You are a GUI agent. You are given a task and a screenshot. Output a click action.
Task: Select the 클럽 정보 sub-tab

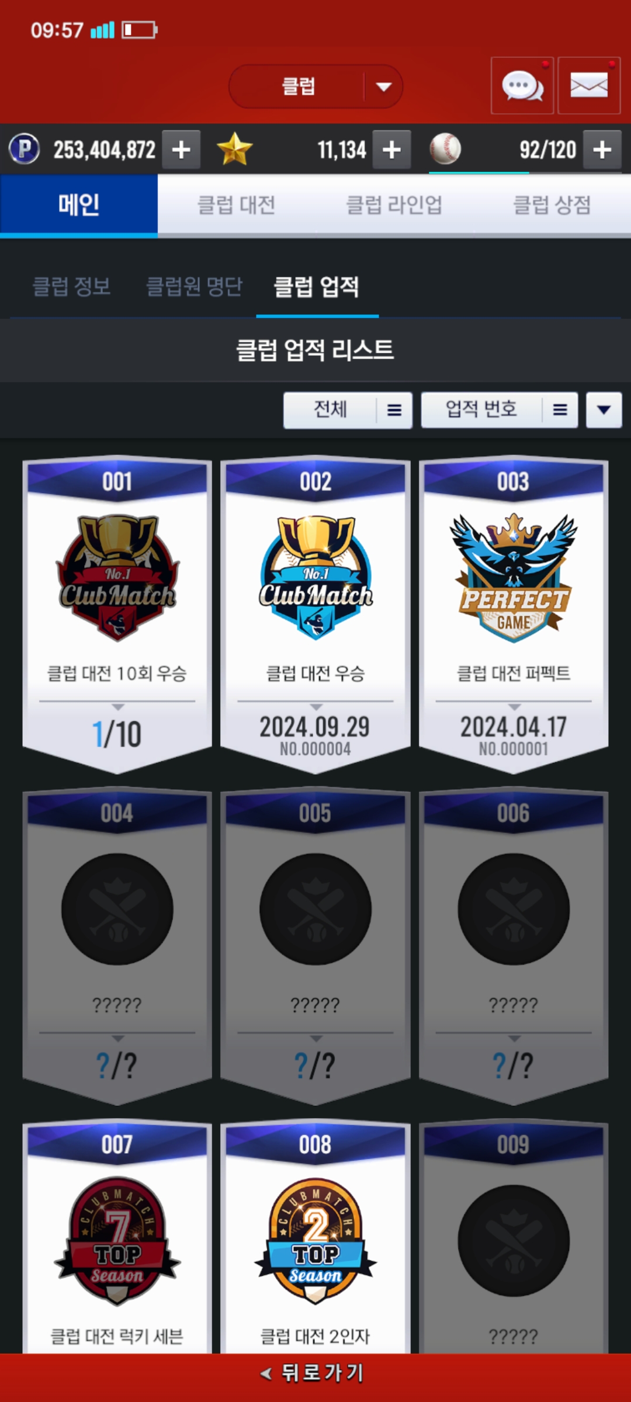(x=72, y=287)
